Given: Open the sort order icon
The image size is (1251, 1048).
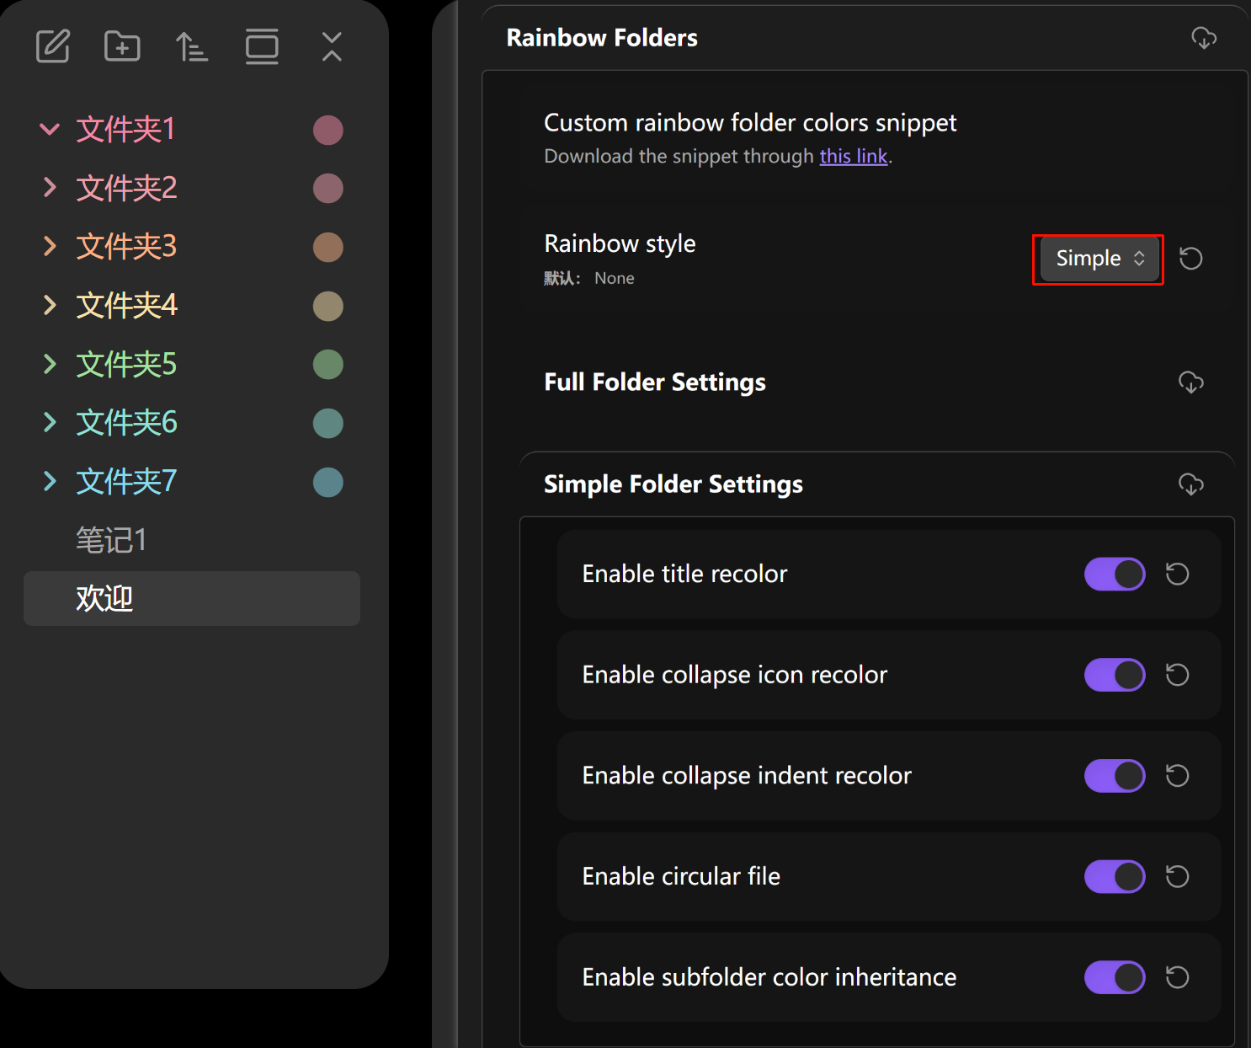Looking at the screenshot, I should [192, 46].
